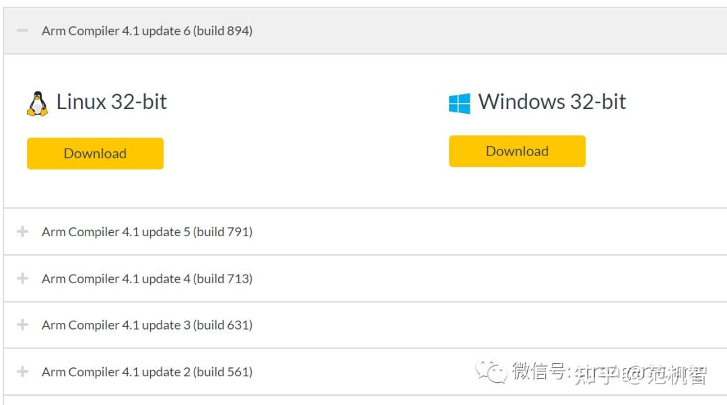
Task: Download the Linux 32-bit compiler
Action: coord(95,153)
